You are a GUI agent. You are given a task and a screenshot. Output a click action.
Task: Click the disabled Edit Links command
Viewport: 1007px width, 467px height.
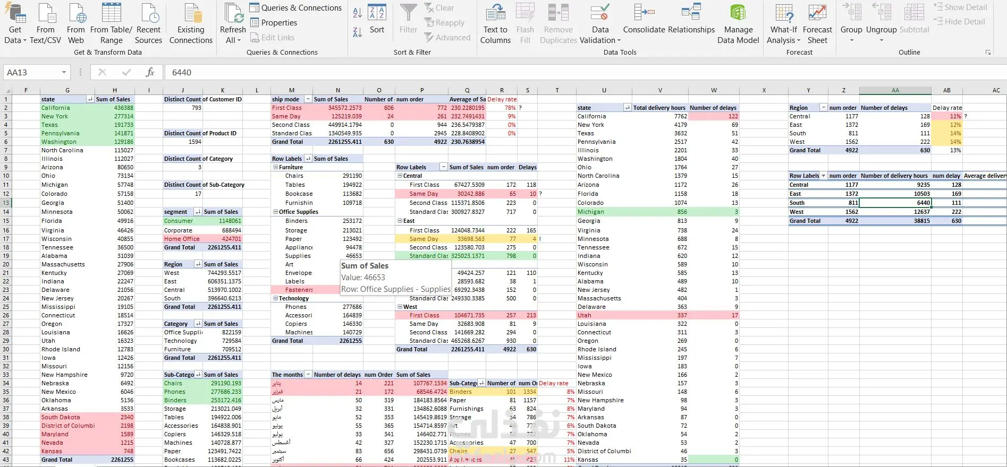pyautogui.click(x=272, y=38)
